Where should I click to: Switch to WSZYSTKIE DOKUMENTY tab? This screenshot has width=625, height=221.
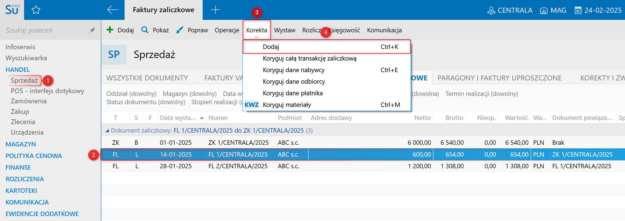[147, 78]
